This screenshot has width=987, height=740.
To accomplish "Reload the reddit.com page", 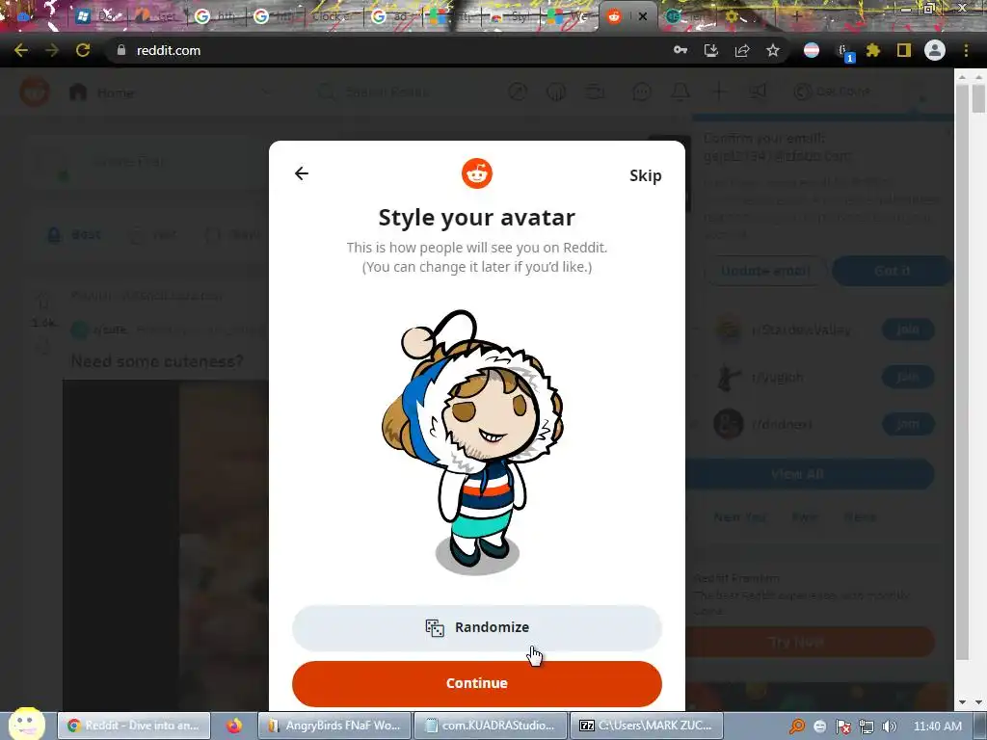I will pos(83,50).
